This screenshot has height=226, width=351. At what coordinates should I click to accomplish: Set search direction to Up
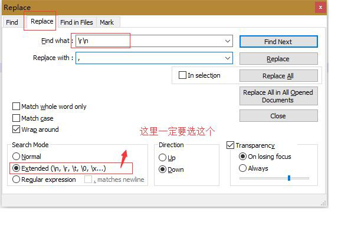pyautogui.click(x=162, y=158)
